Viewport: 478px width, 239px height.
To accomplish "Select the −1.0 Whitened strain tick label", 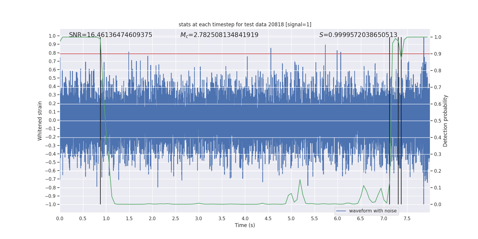I will pyautogui.click(x=50, y=204).
